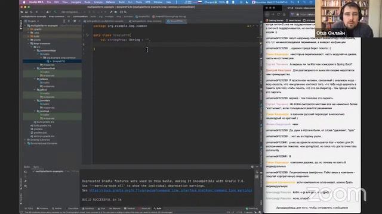Image resolution: width=382 pixels, height=214 pixels.
Task: Open the Terminal tool window button
Action: point(130,209)
